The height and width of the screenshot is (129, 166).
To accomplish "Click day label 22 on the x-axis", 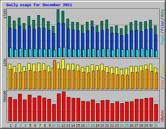I will 112,125.
